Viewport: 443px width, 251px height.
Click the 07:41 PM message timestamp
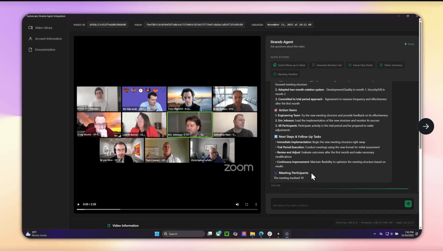point(276,186)
